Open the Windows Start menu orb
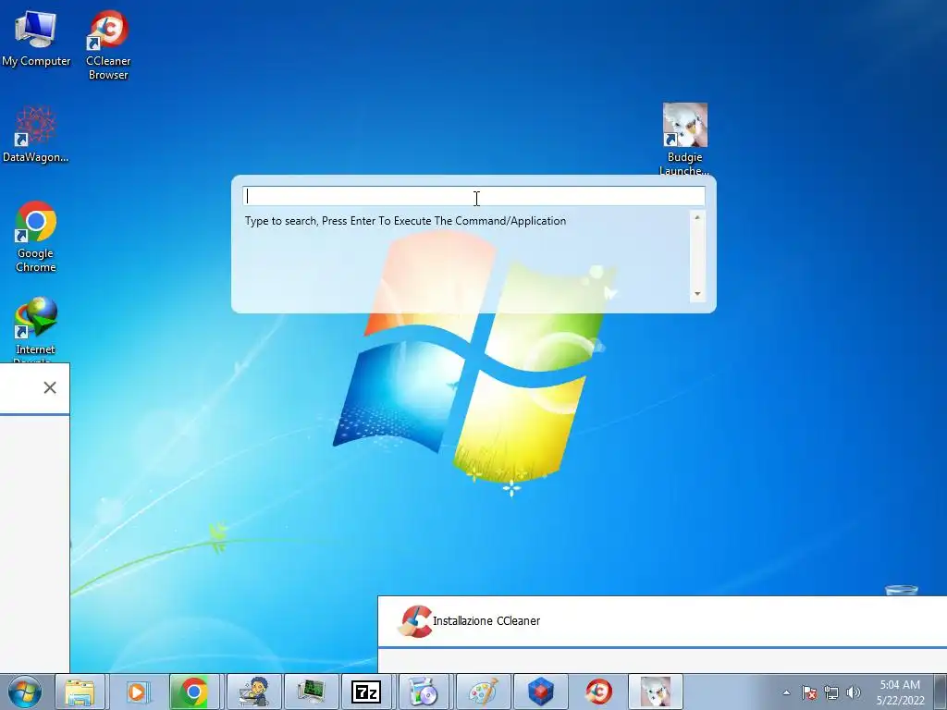Screen dimensions: 947x710 (25, 692)
